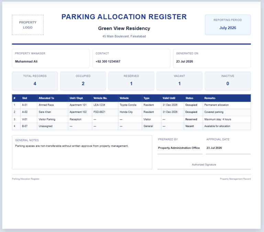Click the Remarks column header
The image size is (264, 232).
coord(227,98)
